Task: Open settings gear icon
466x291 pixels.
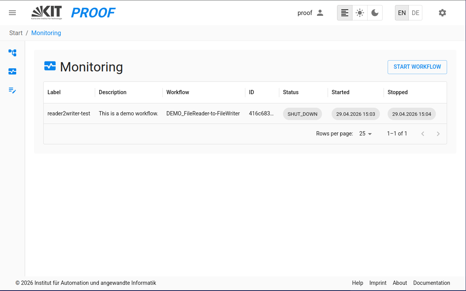Action: (442, 13)
